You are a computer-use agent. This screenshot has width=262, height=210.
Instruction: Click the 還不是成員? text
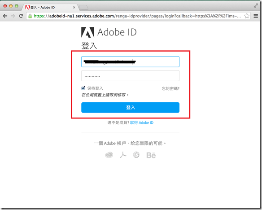coord(118,123)
